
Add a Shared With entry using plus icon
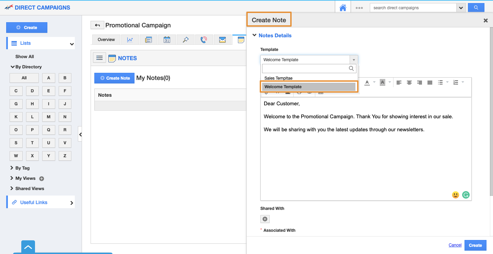265,219
